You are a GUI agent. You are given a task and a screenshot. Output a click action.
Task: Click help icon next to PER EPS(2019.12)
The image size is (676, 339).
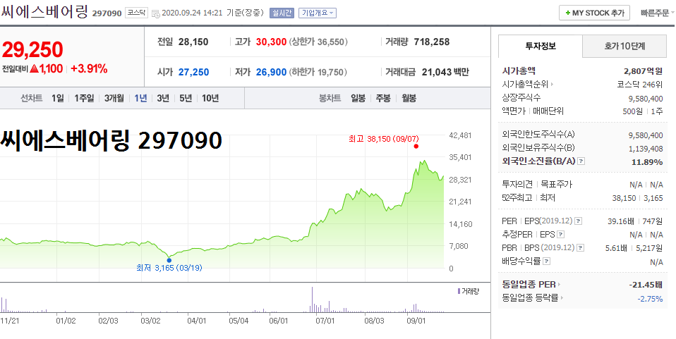[x=578, y=221]
